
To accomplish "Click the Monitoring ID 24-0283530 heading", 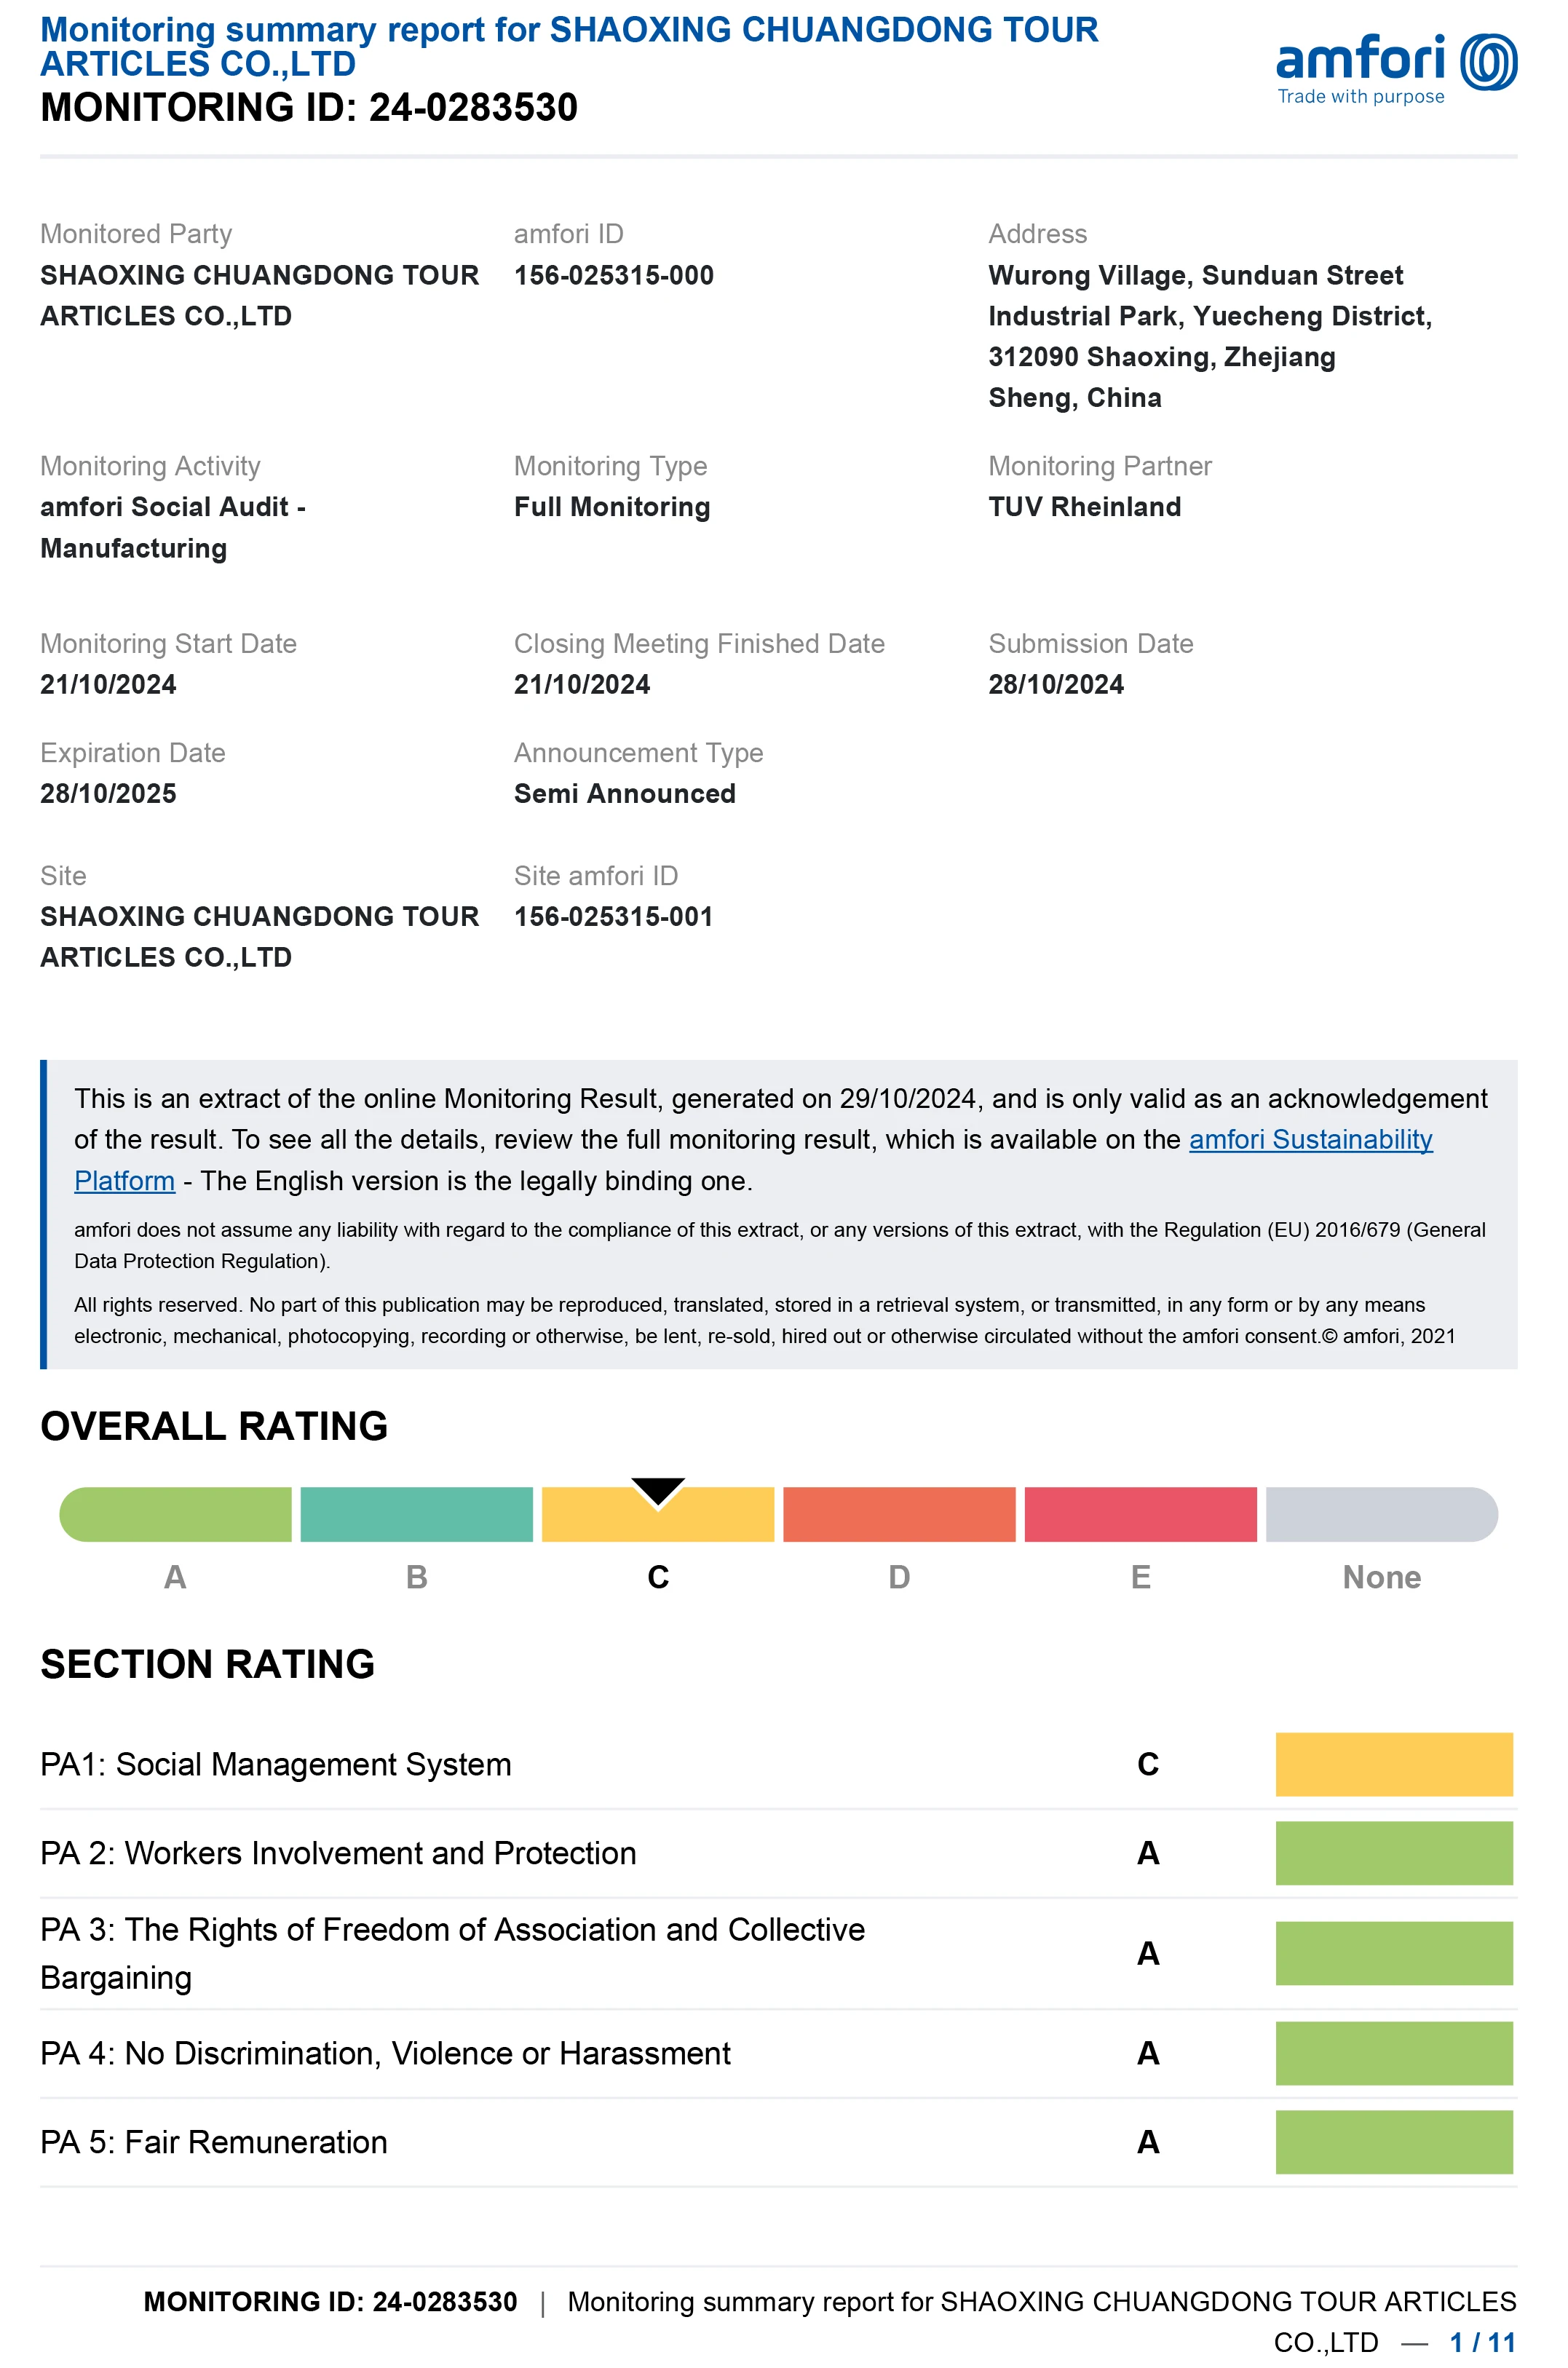I will (309, 107).
